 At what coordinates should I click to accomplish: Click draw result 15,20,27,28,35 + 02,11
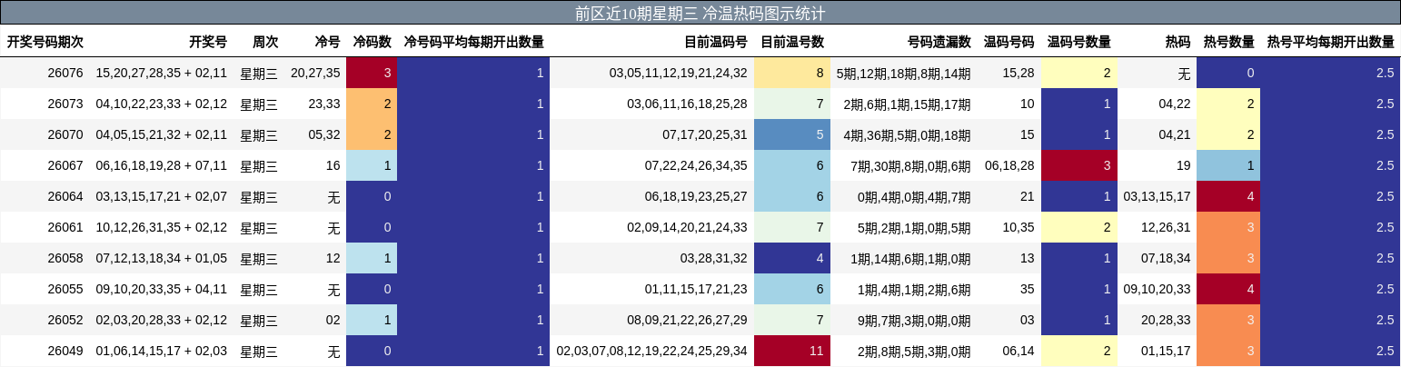[x=162, y=73]
